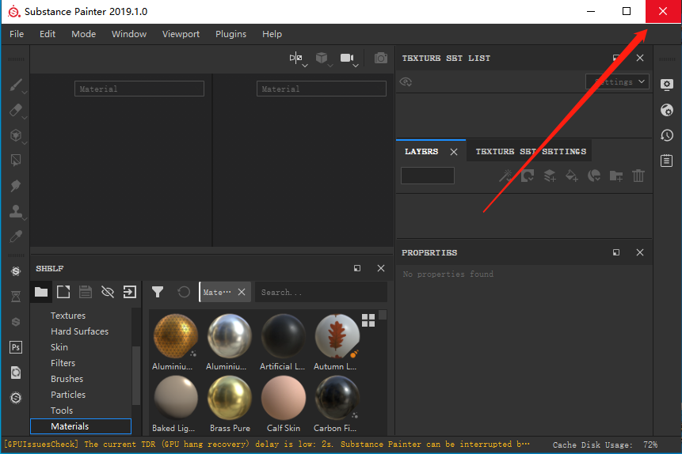682x454 pixels.
Task: Import resources icon in Shelf toolbar
Action: pyautogui.click(x=130, y=292)
